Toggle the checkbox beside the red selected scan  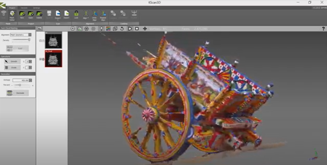click(x=41, y=59)
